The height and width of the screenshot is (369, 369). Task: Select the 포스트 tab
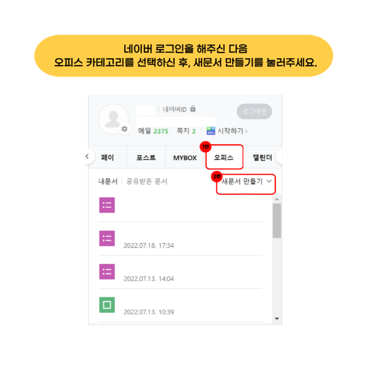pyautogui.click(x=146, y=157)
